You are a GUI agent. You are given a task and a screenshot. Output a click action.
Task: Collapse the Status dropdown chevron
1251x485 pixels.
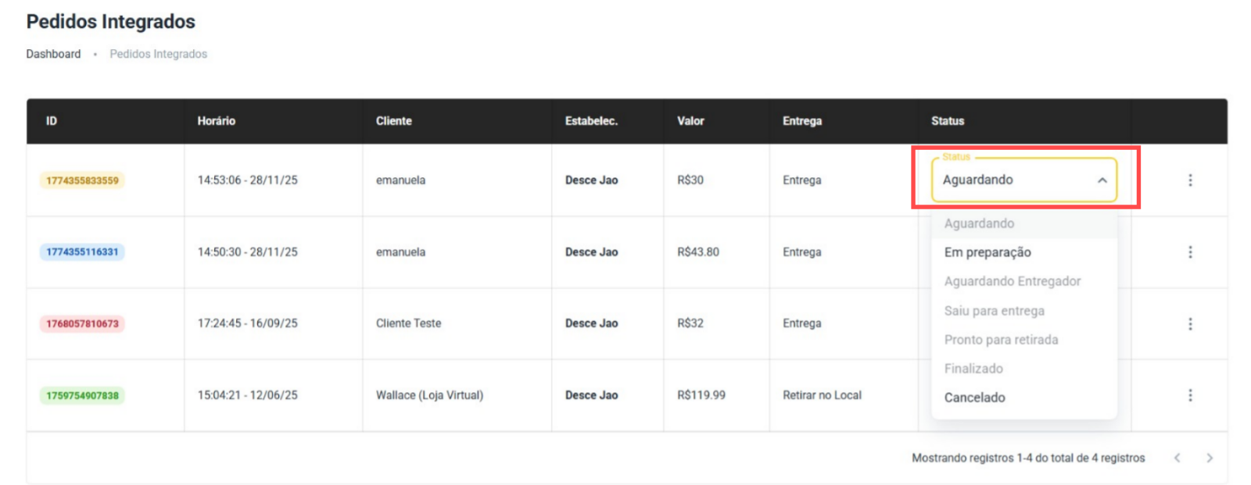1102,180
